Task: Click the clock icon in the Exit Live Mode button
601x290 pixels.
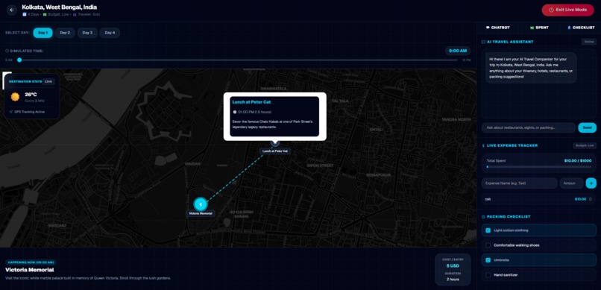Action: point(551,10)
